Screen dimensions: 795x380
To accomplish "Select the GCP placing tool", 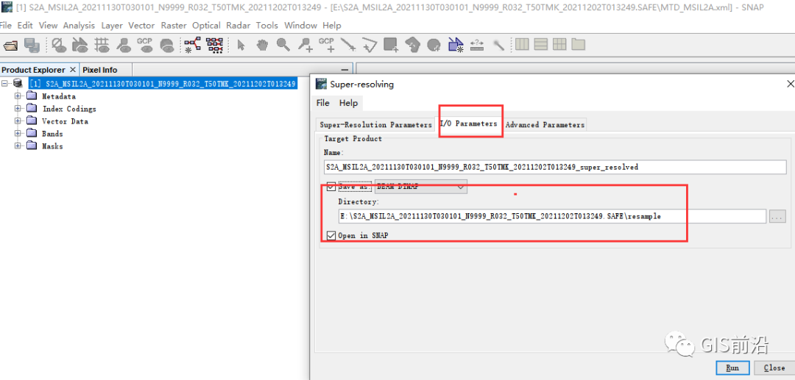I will (327, 45).
